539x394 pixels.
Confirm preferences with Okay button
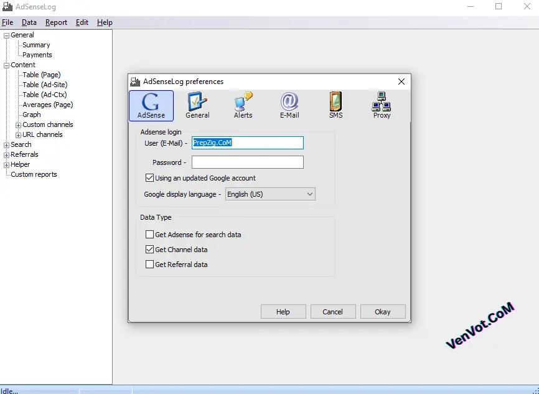click(383, 311)
